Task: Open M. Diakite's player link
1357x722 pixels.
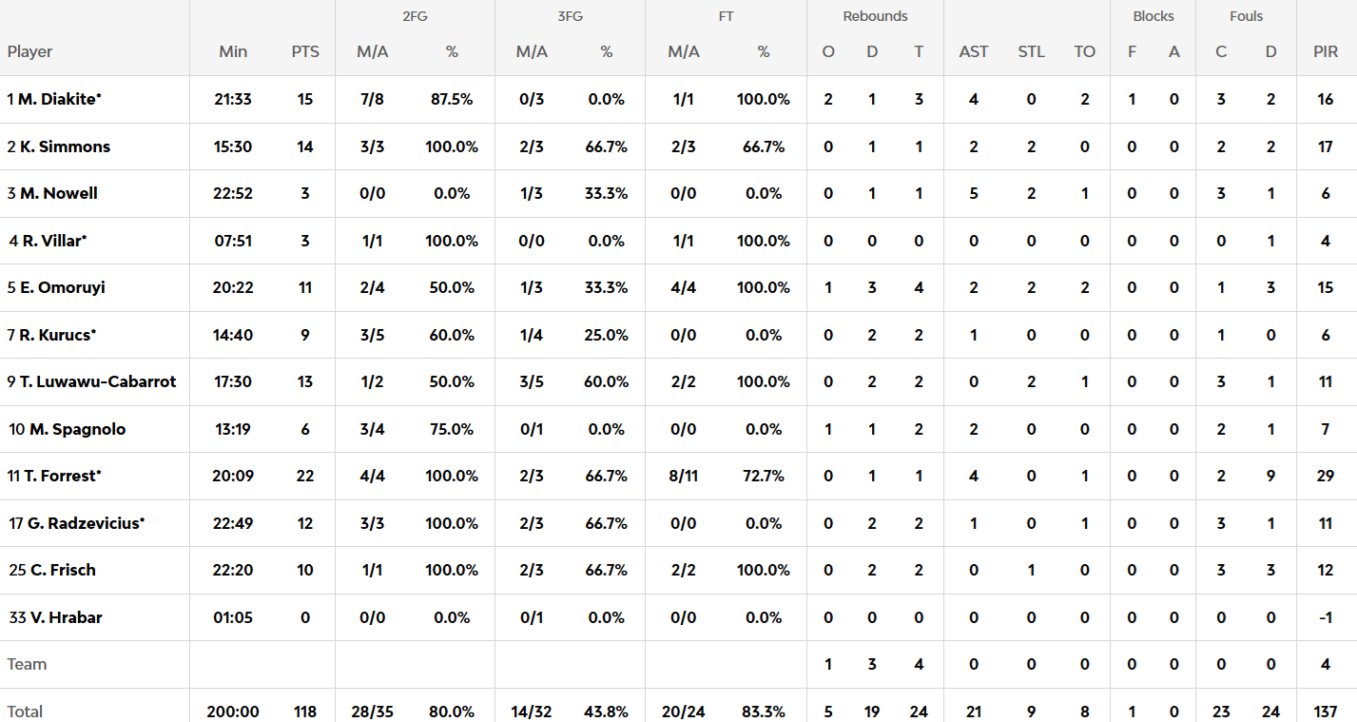Action: tap(58, 99)
